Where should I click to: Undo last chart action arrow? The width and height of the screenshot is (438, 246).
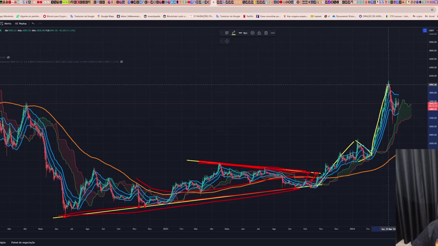pyautogui.click(x=33, y=24)
